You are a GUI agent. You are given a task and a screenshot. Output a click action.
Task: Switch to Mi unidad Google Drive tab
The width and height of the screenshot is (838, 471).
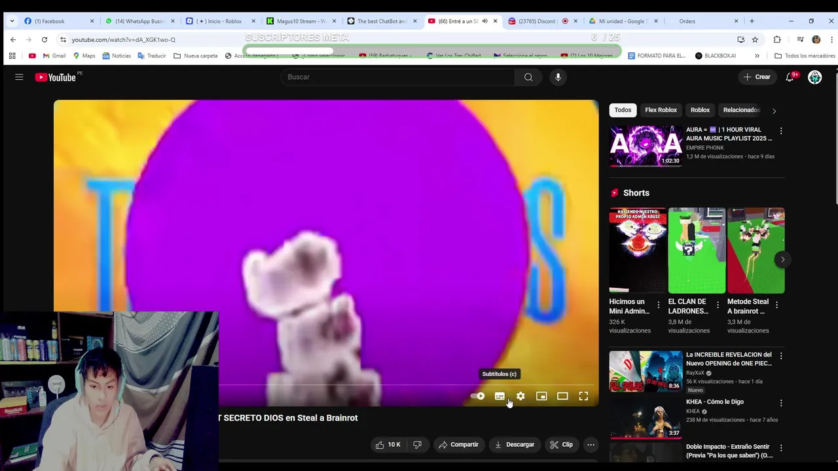point(623,21)
